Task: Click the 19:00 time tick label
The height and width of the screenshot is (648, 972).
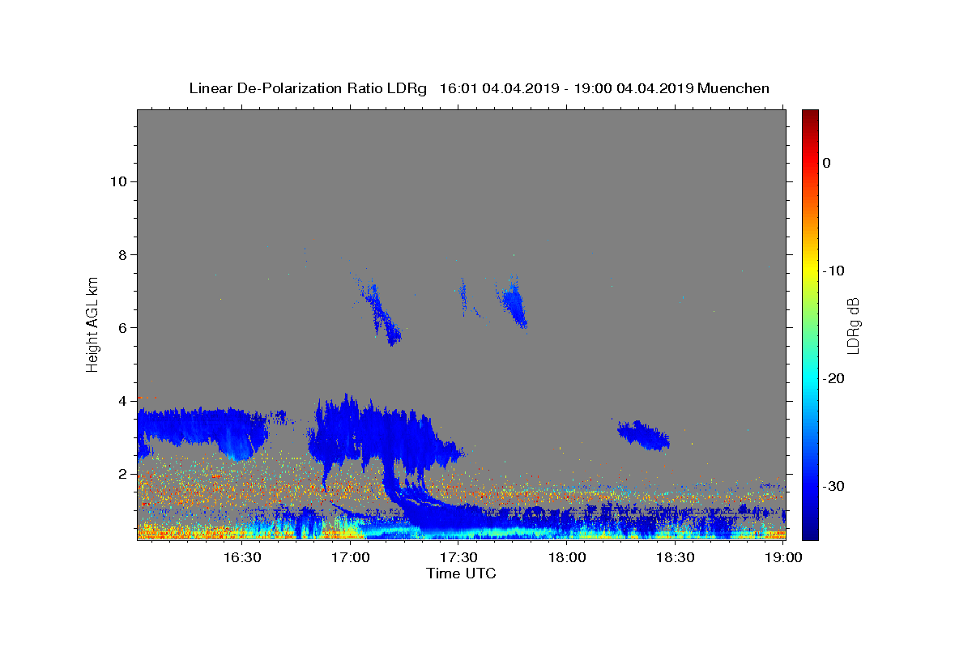Action: [x=783, y=557]
